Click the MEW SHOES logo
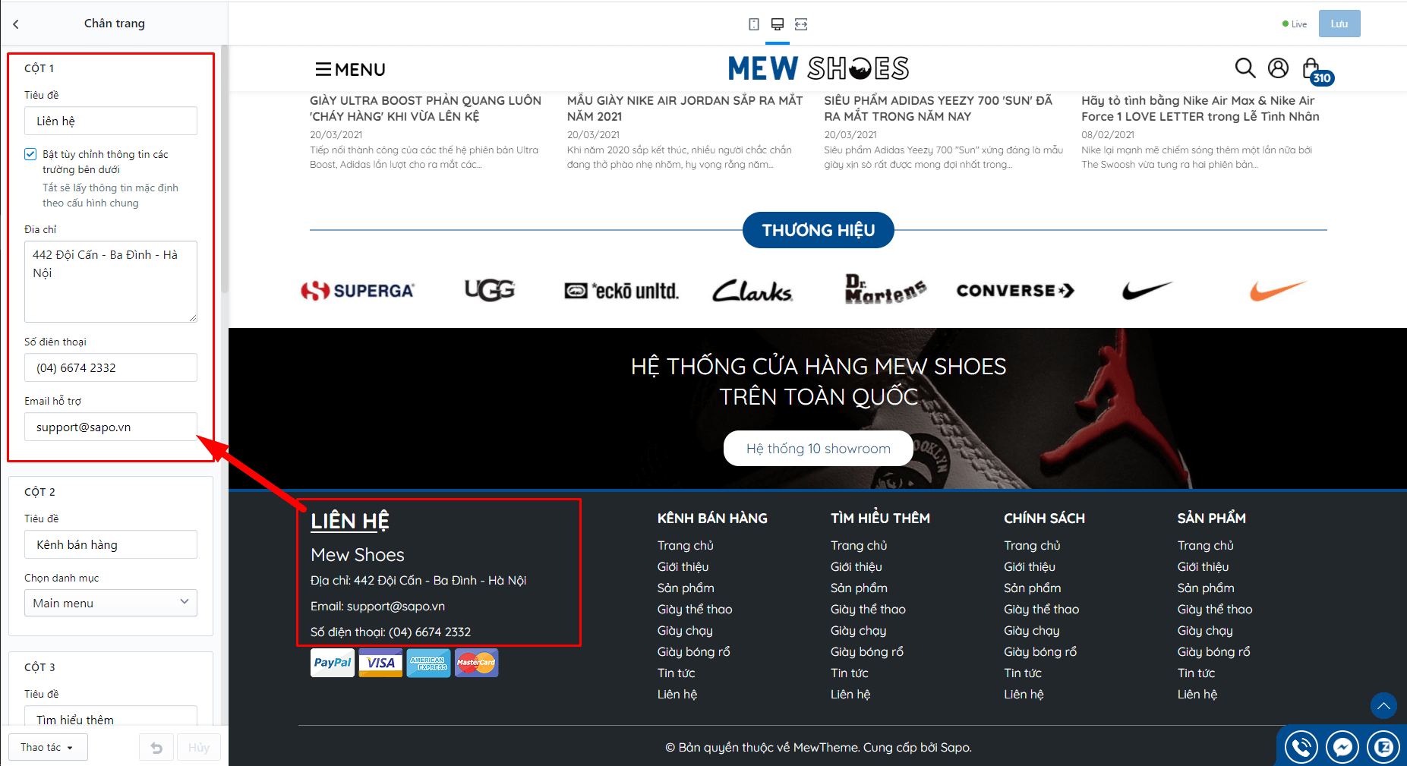1407x766 pixels. pos(818,68)
